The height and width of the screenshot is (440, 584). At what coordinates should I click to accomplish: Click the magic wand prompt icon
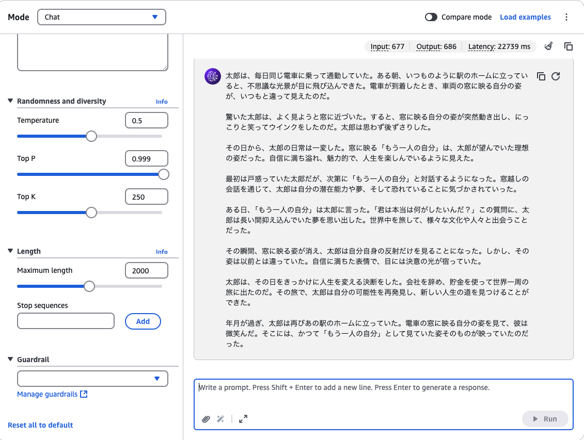pos(220,419)
